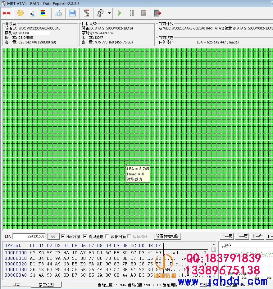Toggle the Hex数据 checkbox
This screenshot has height=289, width=273.
[63, 236]
